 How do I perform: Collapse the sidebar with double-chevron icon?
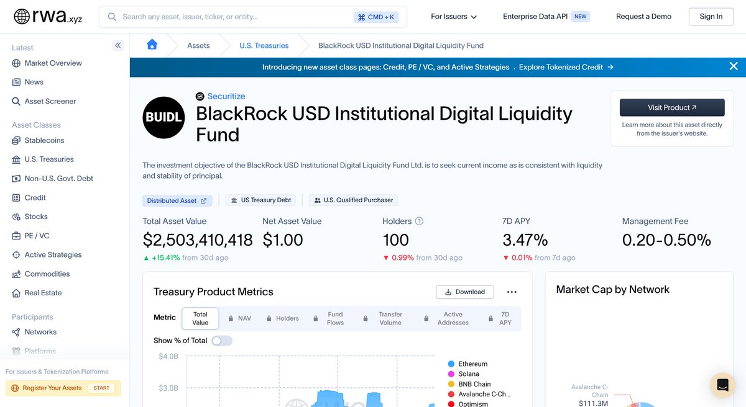(118, 45)
